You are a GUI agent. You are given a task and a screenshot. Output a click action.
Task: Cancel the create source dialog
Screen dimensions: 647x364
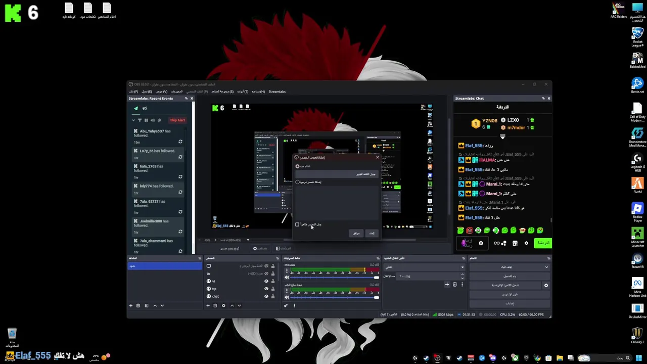tap(372, 233)
